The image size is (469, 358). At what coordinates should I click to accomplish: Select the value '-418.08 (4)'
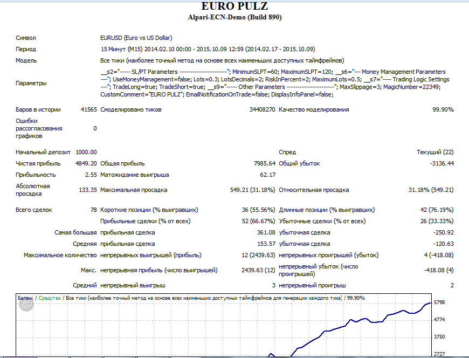coord(439,270)
